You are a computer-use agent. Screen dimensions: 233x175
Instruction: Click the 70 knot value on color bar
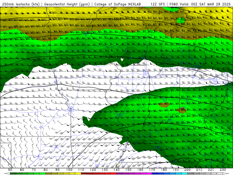point(34,170)
